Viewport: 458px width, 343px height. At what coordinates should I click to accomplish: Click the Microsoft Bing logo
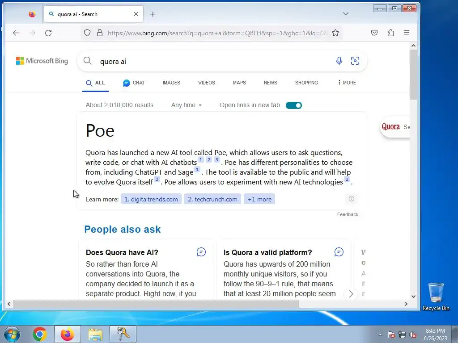[x=42, y=61]
